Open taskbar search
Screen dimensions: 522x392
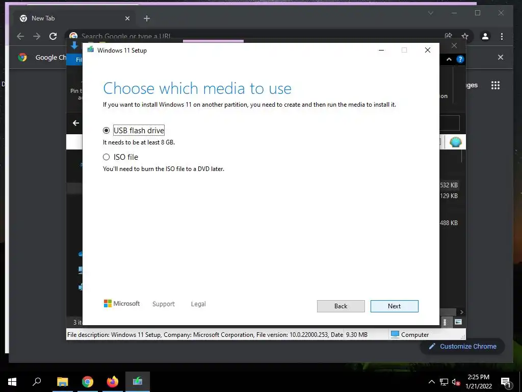pyautogui.click(x=37, y=382)
